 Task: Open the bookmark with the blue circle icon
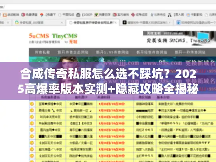point(195,15)
